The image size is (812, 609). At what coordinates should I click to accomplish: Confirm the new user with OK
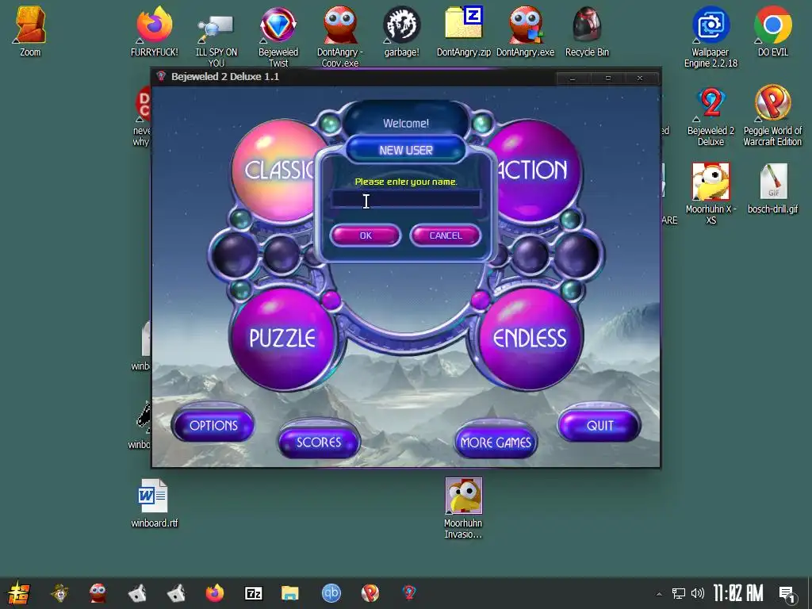coord(366,236)
